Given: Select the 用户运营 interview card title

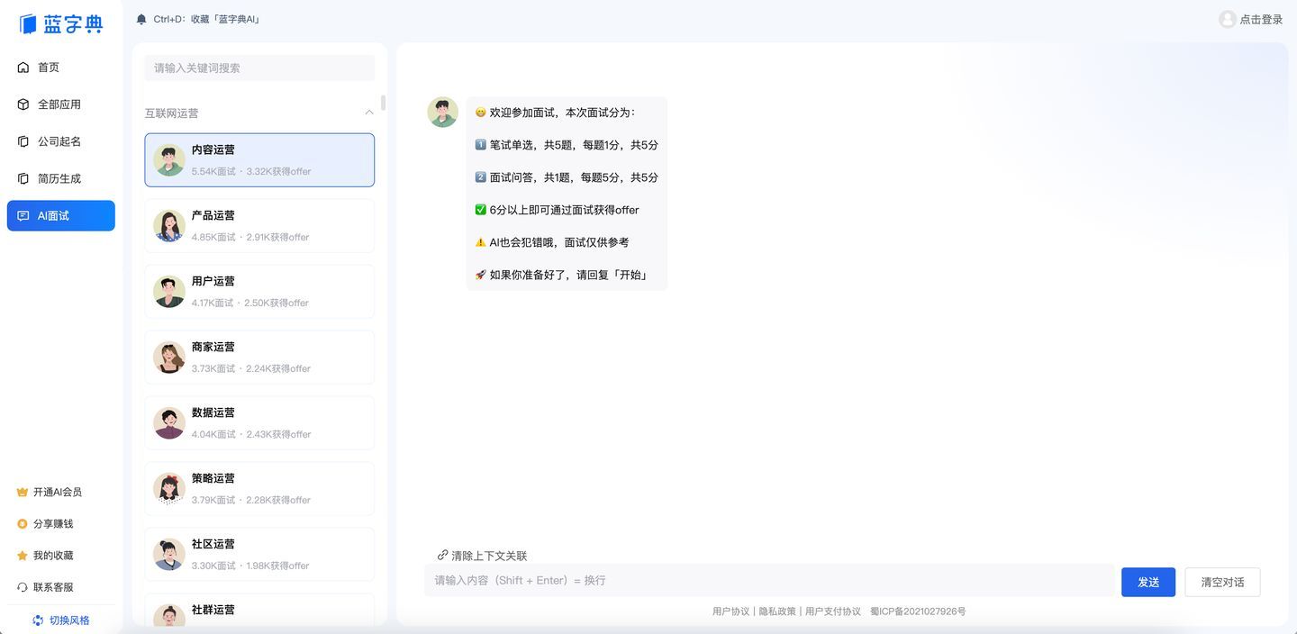Looking at the screenshot, I should 213,282.
